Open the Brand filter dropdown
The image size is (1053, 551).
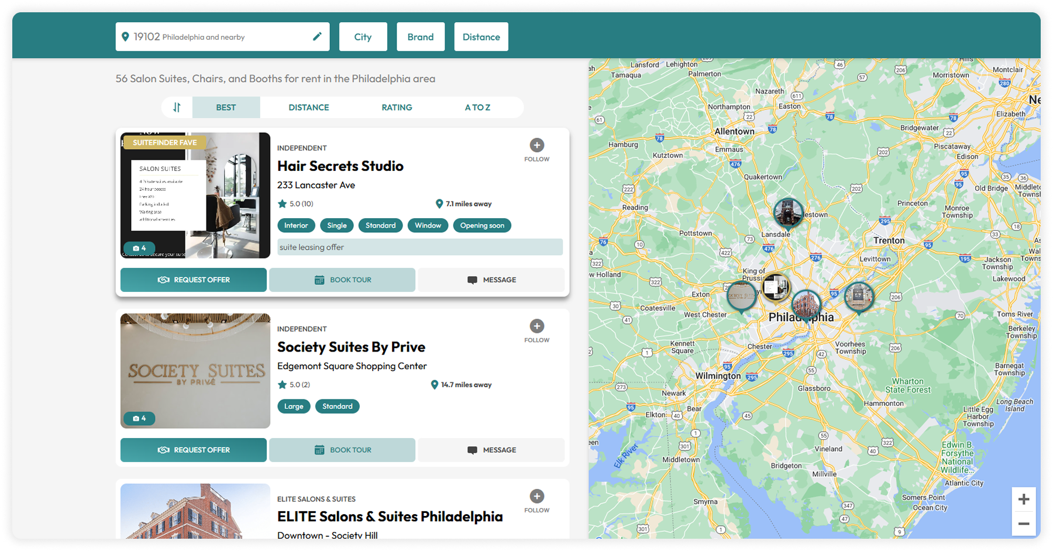pos(420,37)
